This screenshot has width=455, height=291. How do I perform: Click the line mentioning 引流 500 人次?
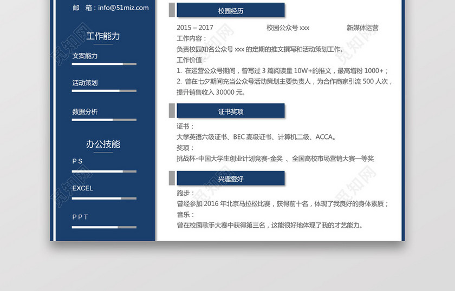(x=284, y=81)
